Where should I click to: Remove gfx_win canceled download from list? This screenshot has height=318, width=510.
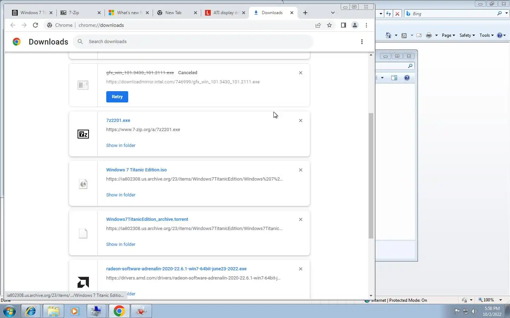pyautogui.click(x=301, y=73)
